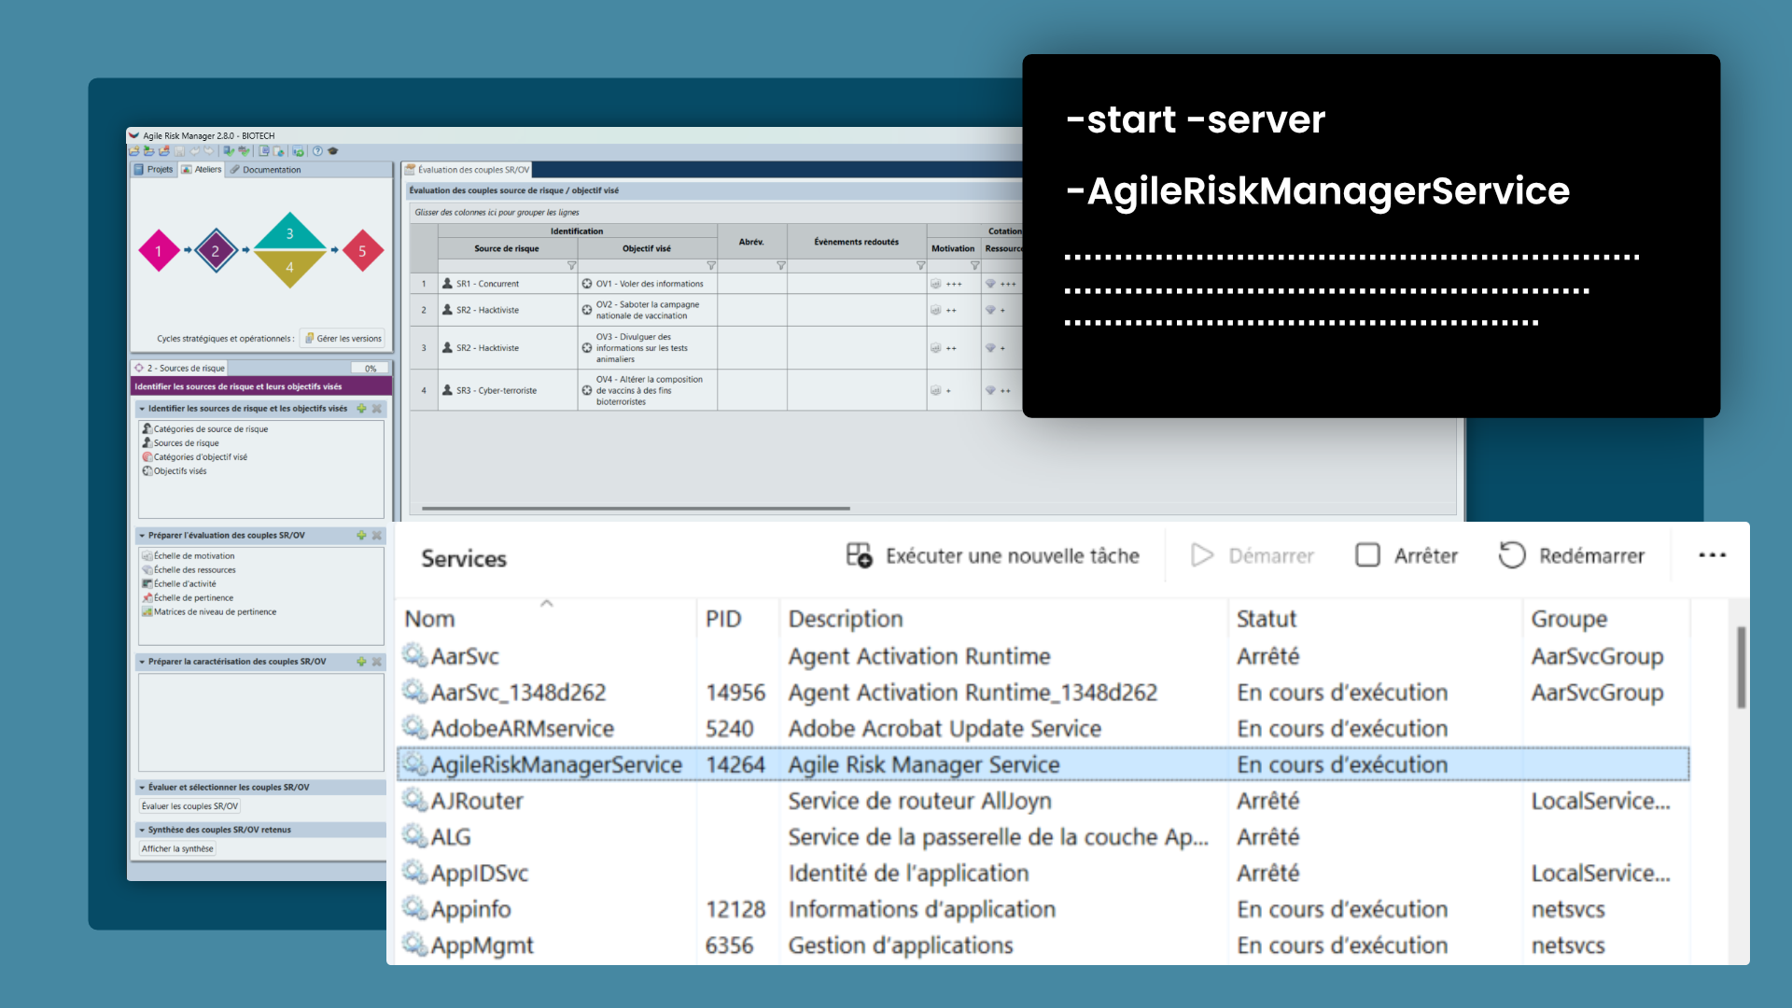
Task: Open 'Matrices de niveau de pertinence' item
Action: click(x=209, y=612)
